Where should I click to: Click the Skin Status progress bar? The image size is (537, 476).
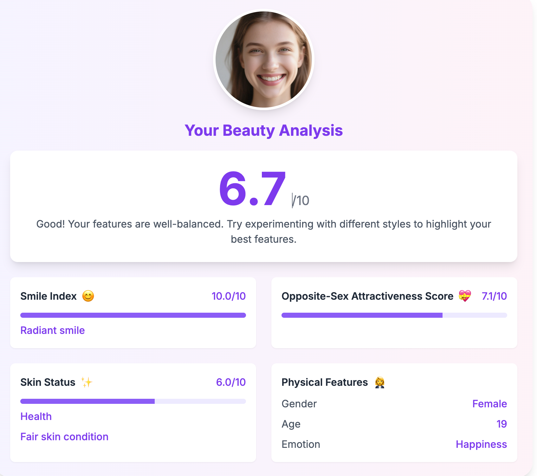pyautogui.click(x=133, y=401)
